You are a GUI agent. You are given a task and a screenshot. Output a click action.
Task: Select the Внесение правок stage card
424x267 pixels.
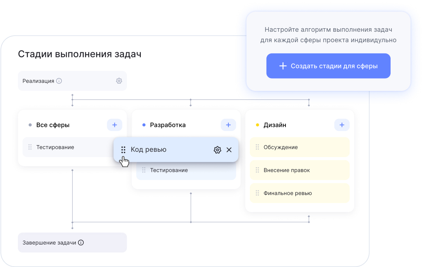pyautogui.click(x=299, y=170)
